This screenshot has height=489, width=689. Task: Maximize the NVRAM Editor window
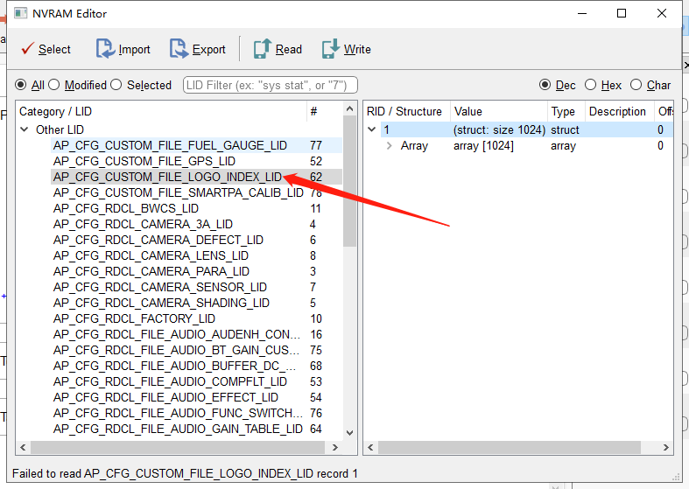point(622,14)
